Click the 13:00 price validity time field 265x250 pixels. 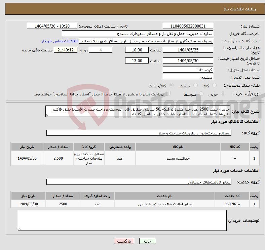[x=137, y=61]
